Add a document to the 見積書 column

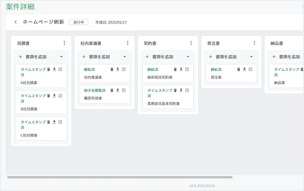[x=32, y=56]
